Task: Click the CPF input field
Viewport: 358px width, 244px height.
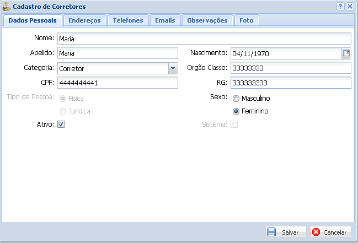Action: (x=117, y=83)
